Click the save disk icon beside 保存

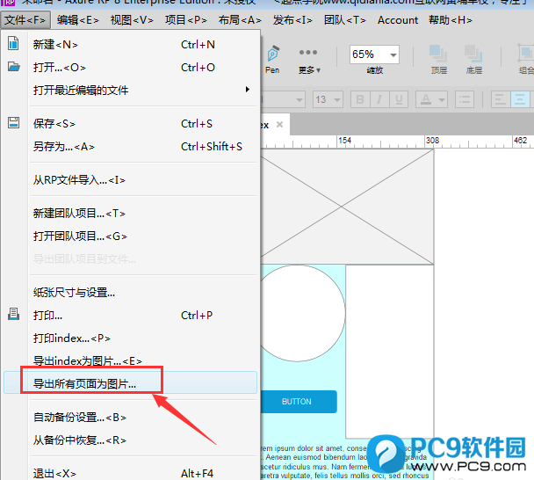[14, 123]
